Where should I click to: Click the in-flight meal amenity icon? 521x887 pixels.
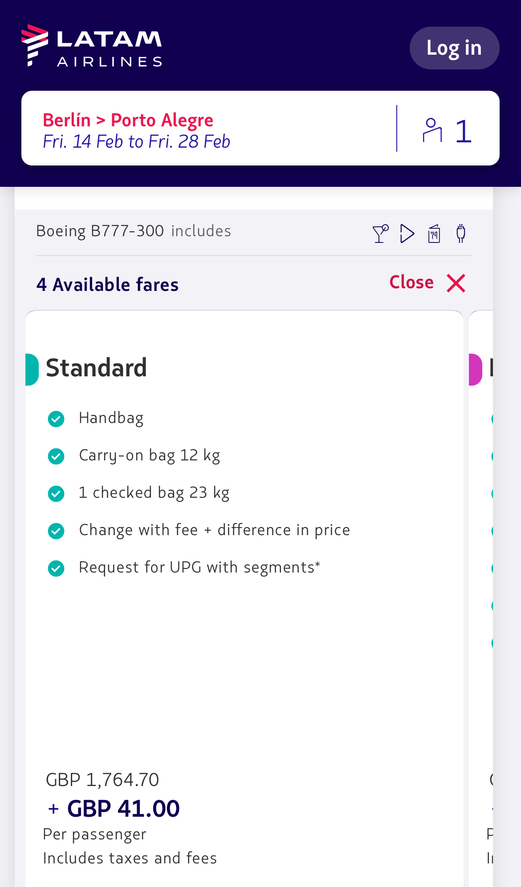pos(434,234)
